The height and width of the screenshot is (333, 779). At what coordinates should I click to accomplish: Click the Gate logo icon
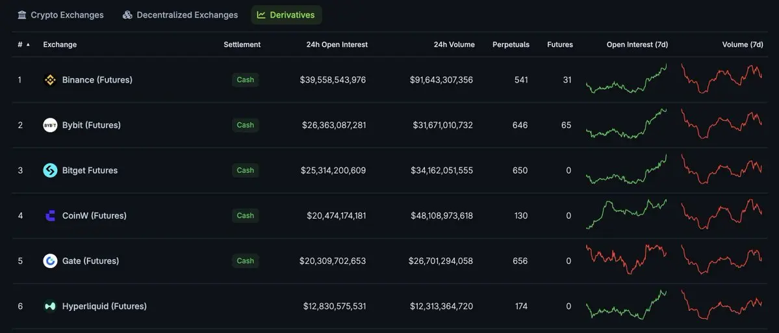50,261
